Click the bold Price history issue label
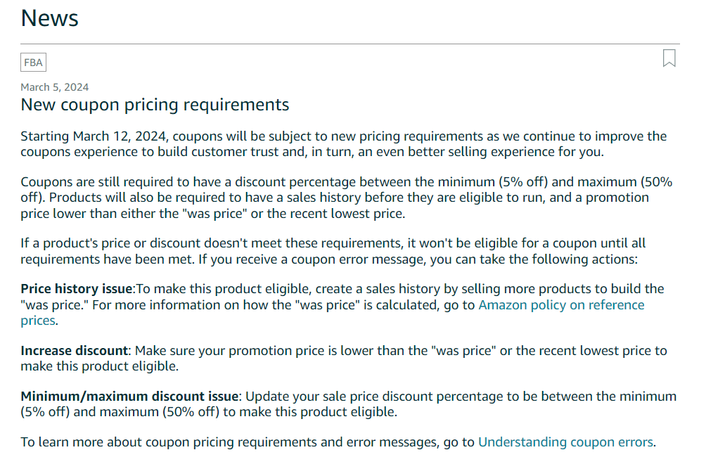This screenshot has width=718, height=457. [77, 289]
